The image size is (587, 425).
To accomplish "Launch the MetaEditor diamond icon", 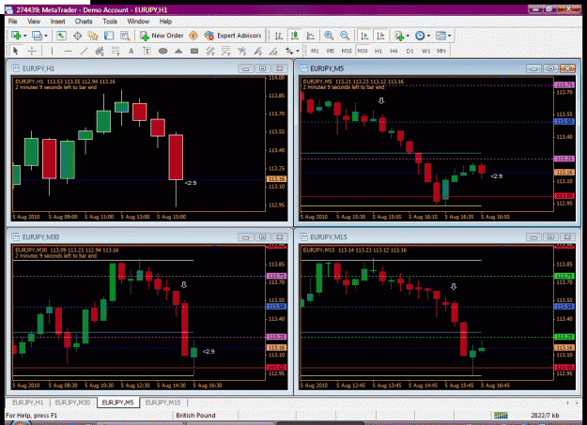I will (x=193, y=36).
